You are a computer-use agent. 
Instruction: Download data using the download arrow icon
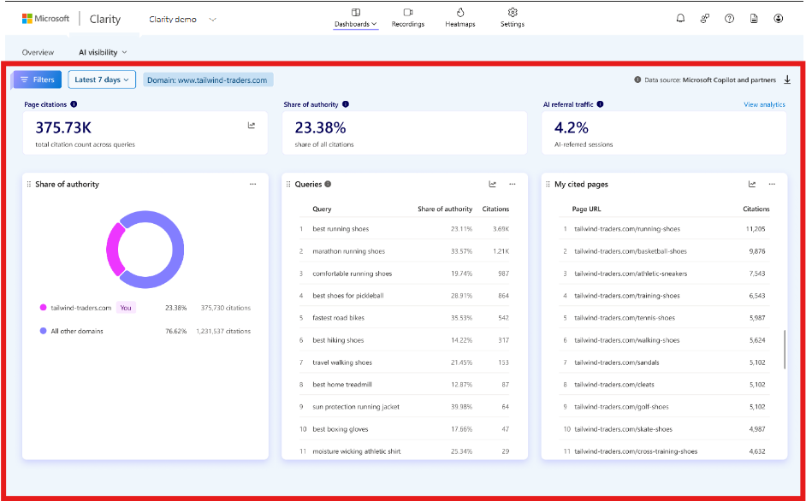(x=787, y=80)
